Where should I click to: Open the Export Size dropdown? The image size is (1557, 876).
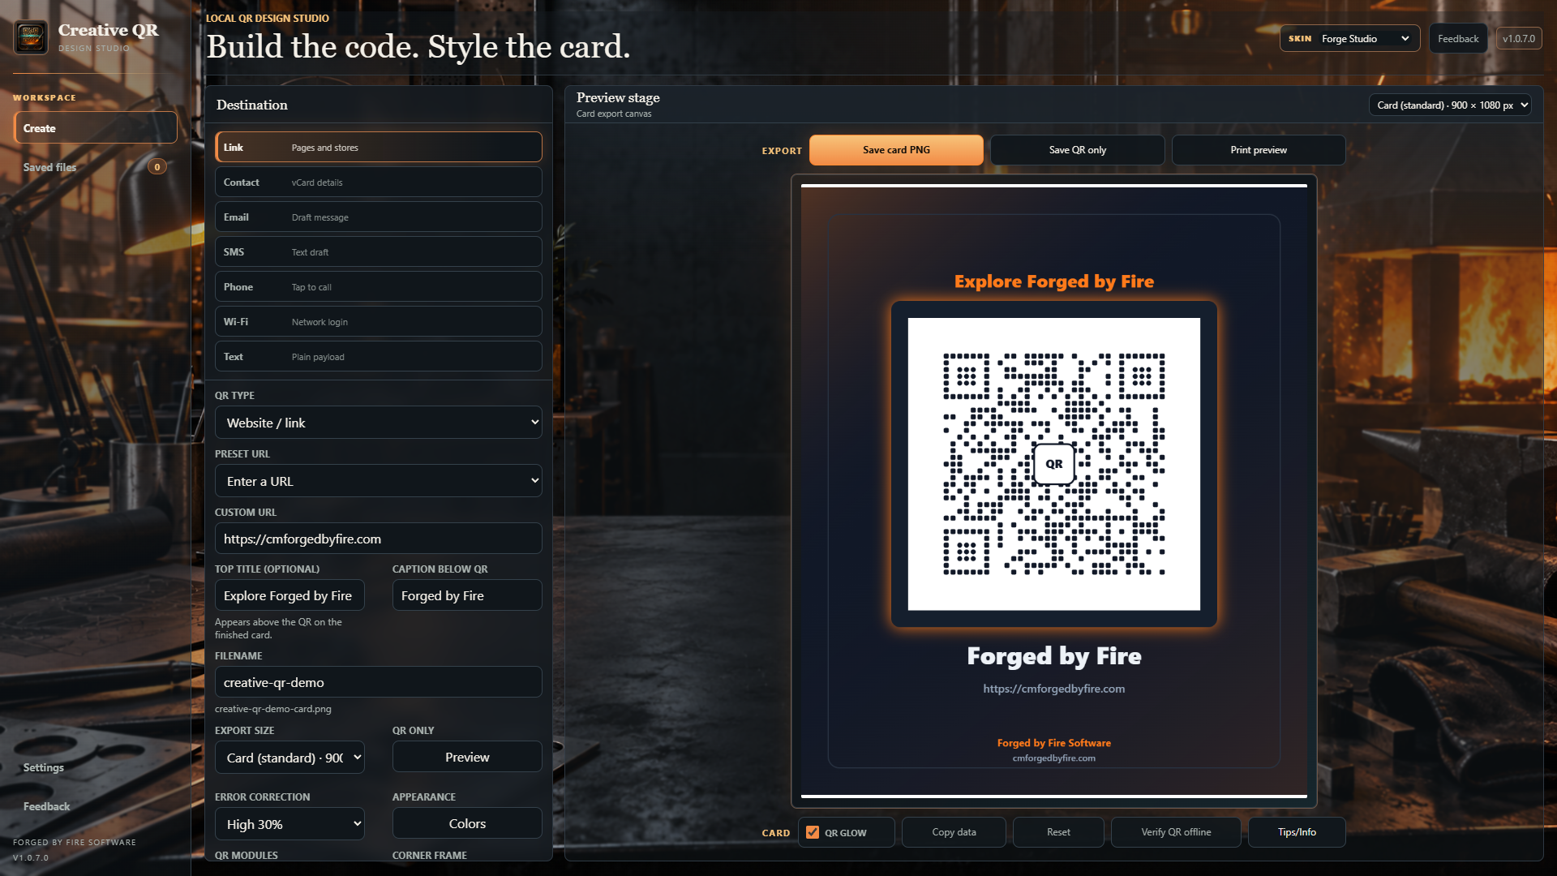(x=290, y=758)
